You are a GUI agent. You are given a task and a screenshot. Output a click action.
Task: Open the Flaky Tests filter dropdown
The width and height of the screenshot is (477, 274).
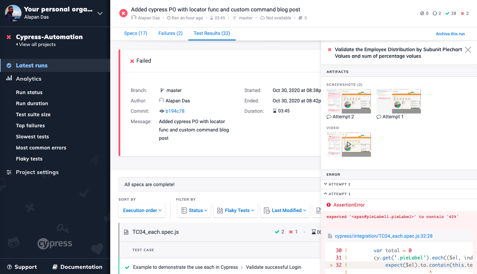coord(236,210)
